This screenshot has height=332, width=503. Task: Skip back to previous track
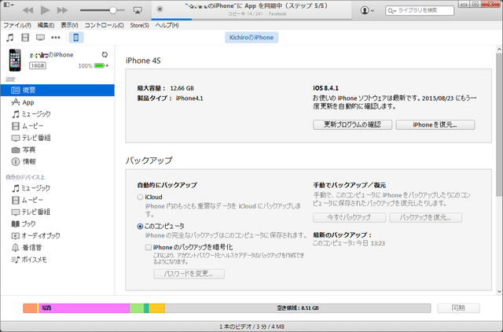[x=28, y=10]
